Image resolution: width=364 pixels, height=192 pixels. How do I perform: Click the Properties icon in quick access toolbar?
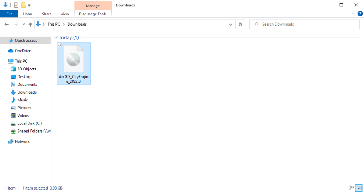coord(16,5)
